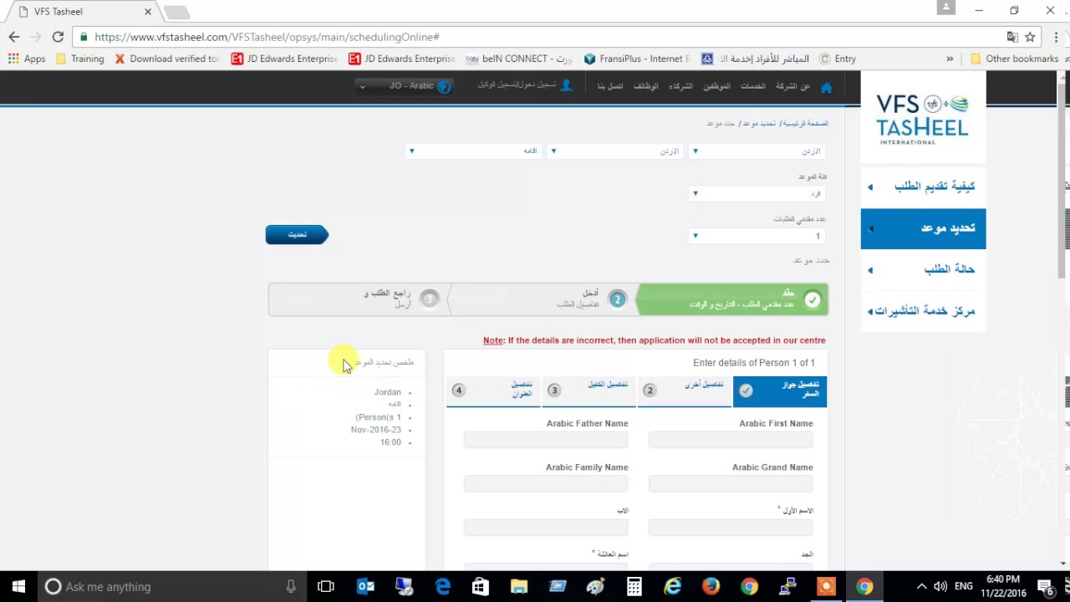Click the Arabic Father Name field
This screenshot has width=1070, height=602.
(x=546, y=441)
